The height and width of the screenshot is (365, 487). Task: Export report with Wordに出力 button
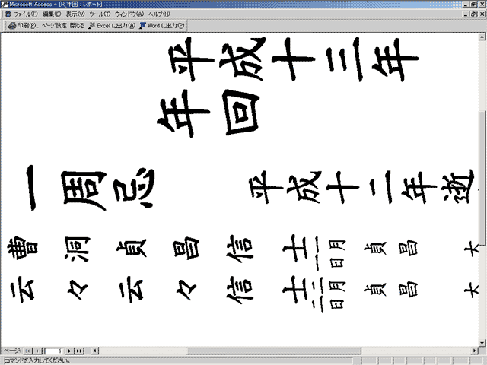click(161, 25)
